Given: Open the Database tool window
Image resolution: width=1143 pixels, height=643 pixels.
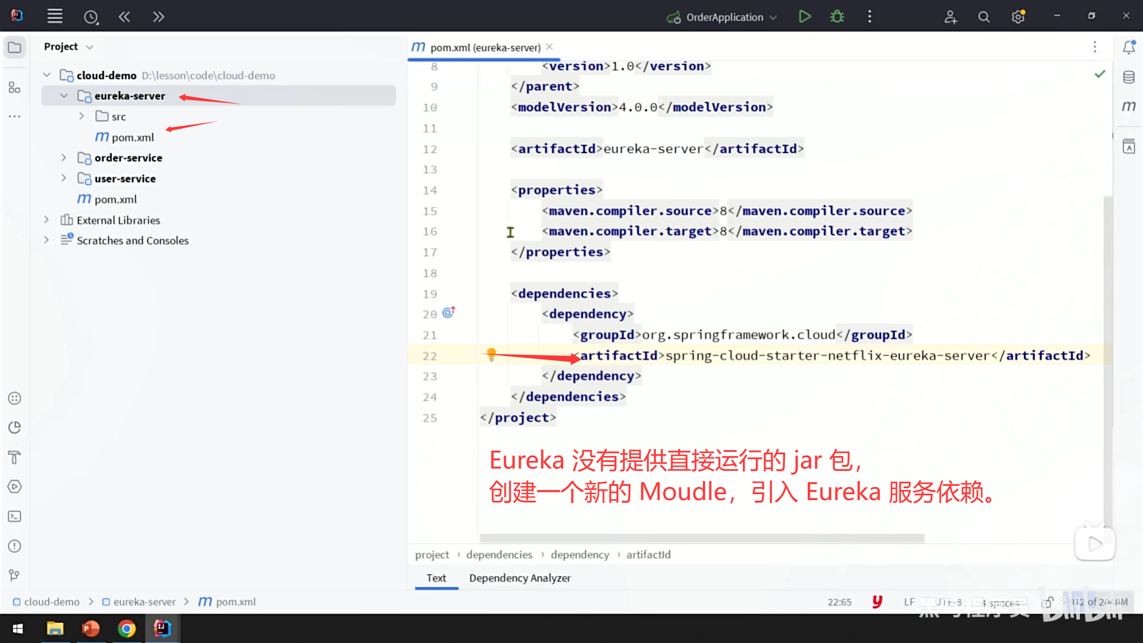Looking at the screenshot, I should click(1129, 77).
